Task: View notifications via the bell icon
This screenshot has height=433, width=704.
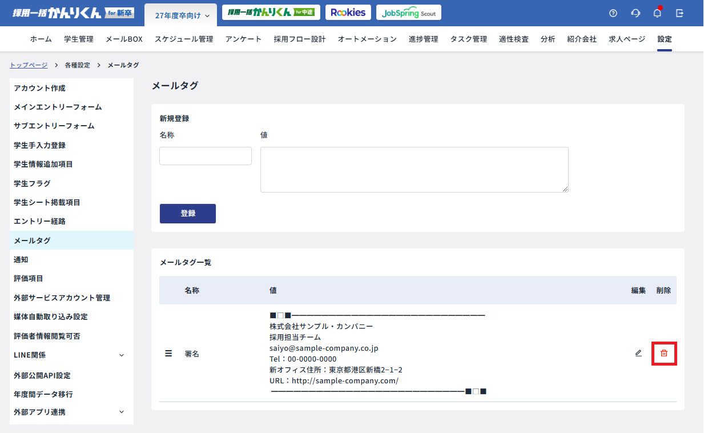Action: pyautogui.click(x=657, y=13)
